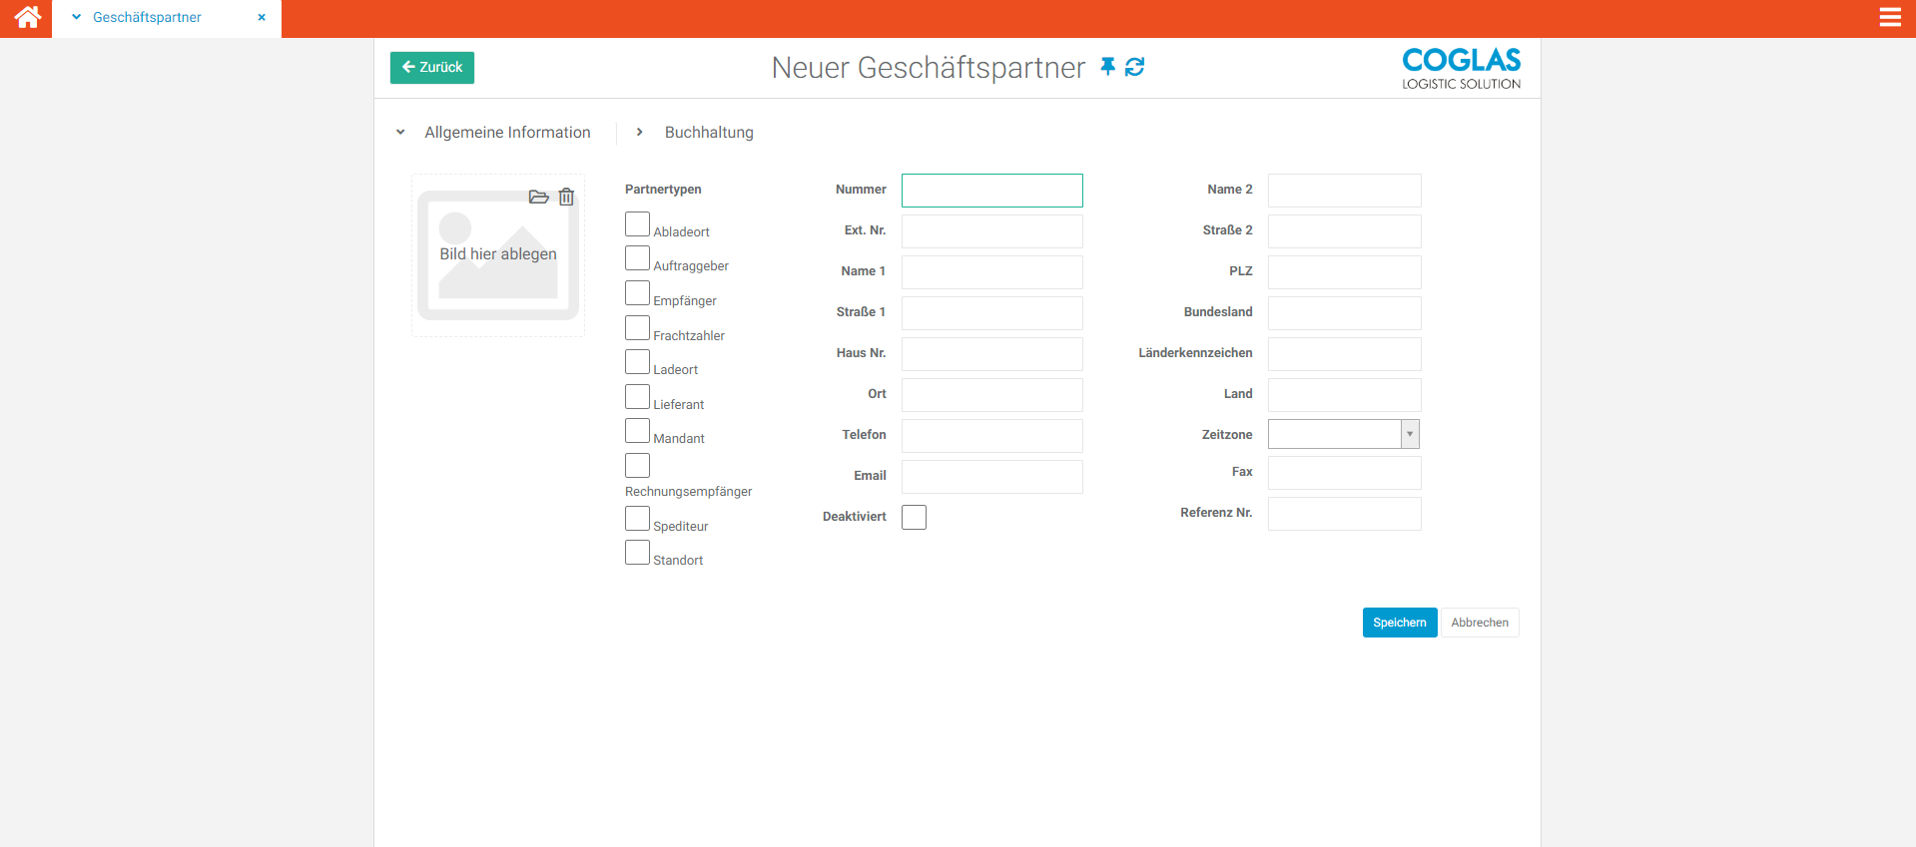This screenshot has width=1916, height=847.
Task: Click the refresh icon beside page title
Action: (1134, 67)
